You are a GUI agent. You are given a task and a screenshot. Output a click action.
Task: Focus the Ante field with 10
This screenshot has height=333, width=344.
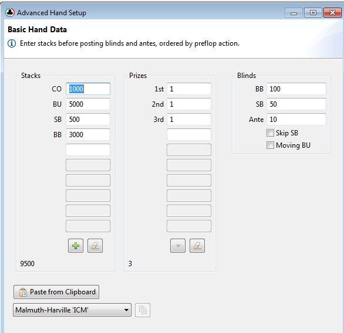[296, 120]
